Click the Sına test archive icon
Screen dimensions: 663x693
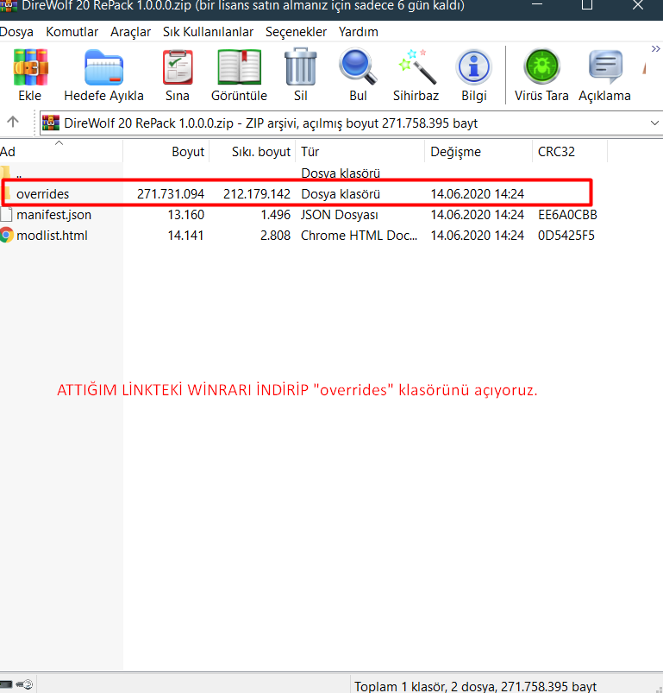click(x=178, y=67)
